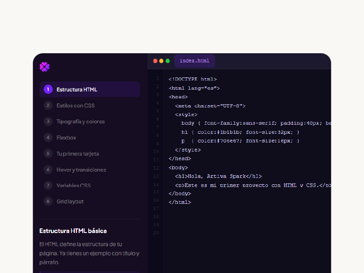Switch to the index.html editor tab
The height and width of the screenshot is (273, 364).
click(x=194, y=61)
